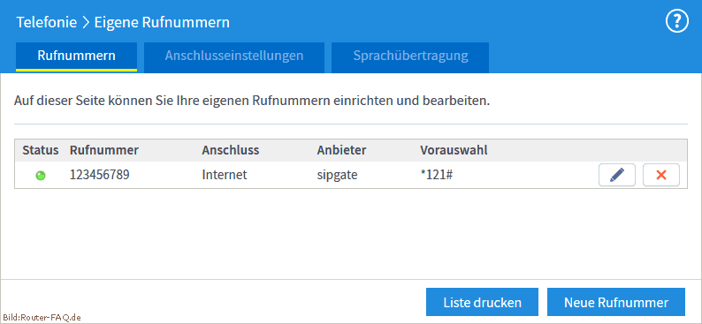Edit the 123456789 number with pencil icon
This screenshot has width=702, height=324.
tap(617, 175)
